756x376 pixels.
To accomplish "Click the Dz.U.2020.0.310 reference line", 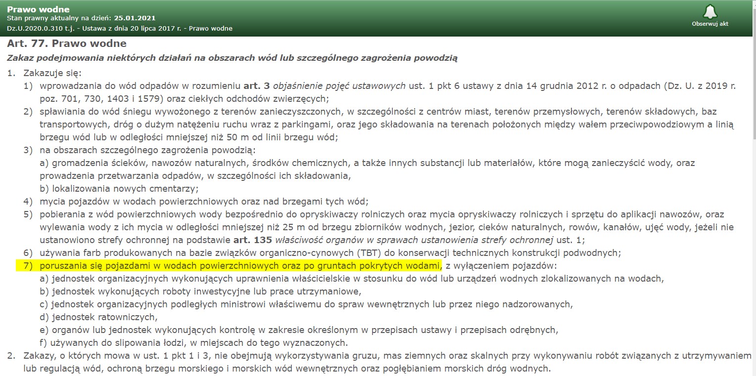I will coord(119,28).
